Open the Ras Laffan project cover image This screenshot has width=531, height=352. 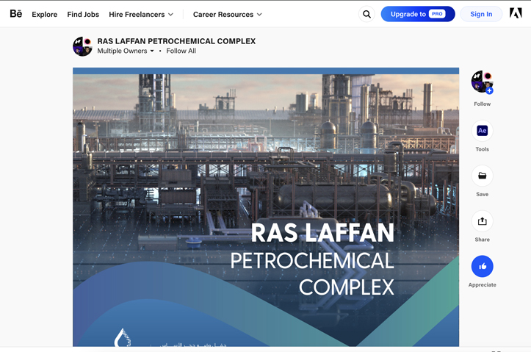tap(266, 207)
